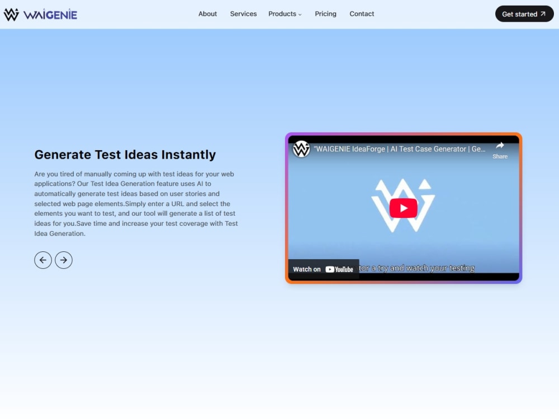This screenshot has height=419, width=559.
Task: Share the embedded YouTube video
Action: [500, 150]
